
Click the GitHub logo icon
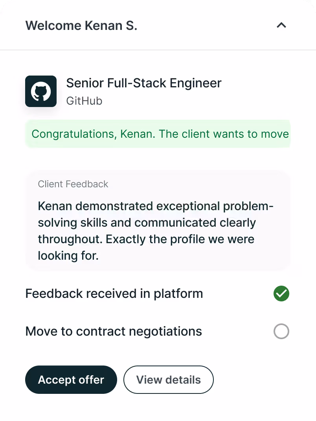click(x=41, y=91)
